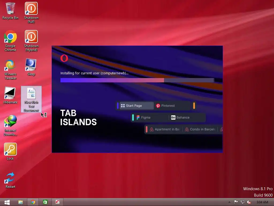Image resolution: width=274 pixels, height=206 pixels.
Task: Click the TAB ISLANDS heading
Action: point(78,118)
